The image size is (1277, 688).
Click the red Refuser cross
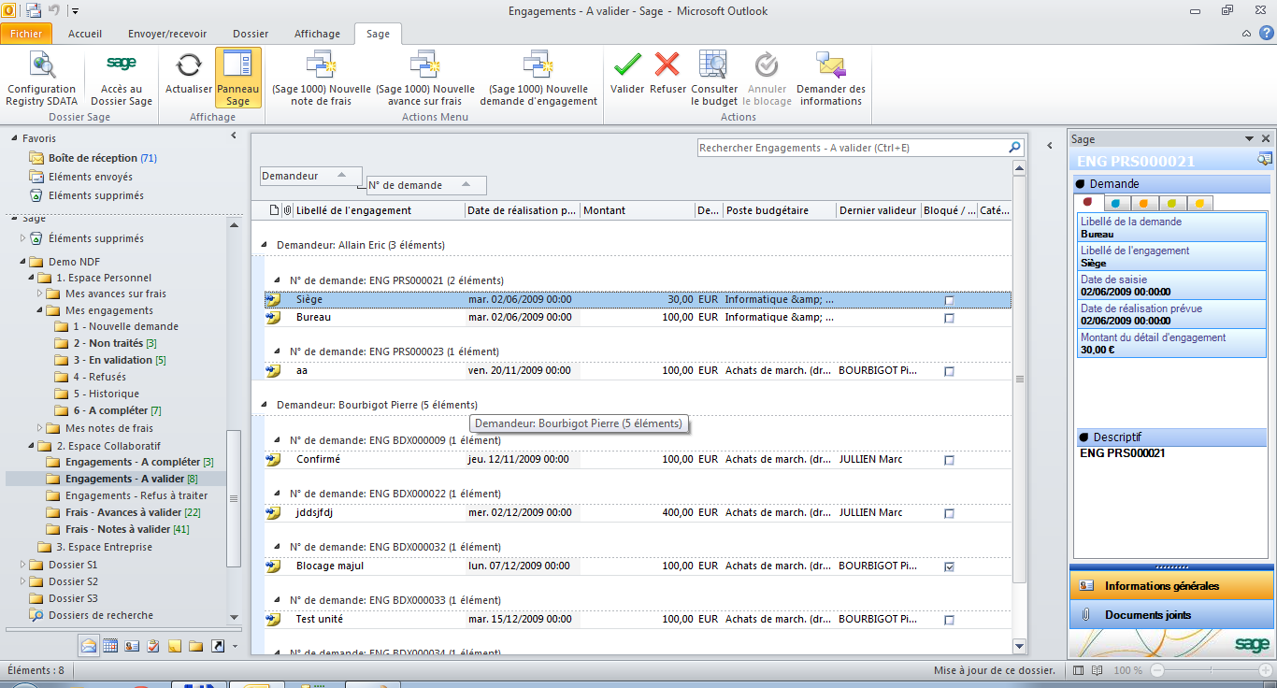(x=667, y=73)
